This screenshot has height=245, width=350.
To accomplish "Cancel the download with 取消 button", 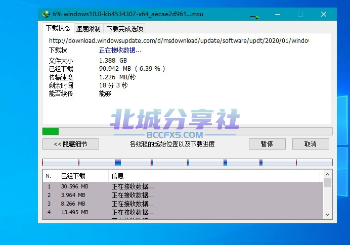I will pyautogui.click(x=311, y=144).
